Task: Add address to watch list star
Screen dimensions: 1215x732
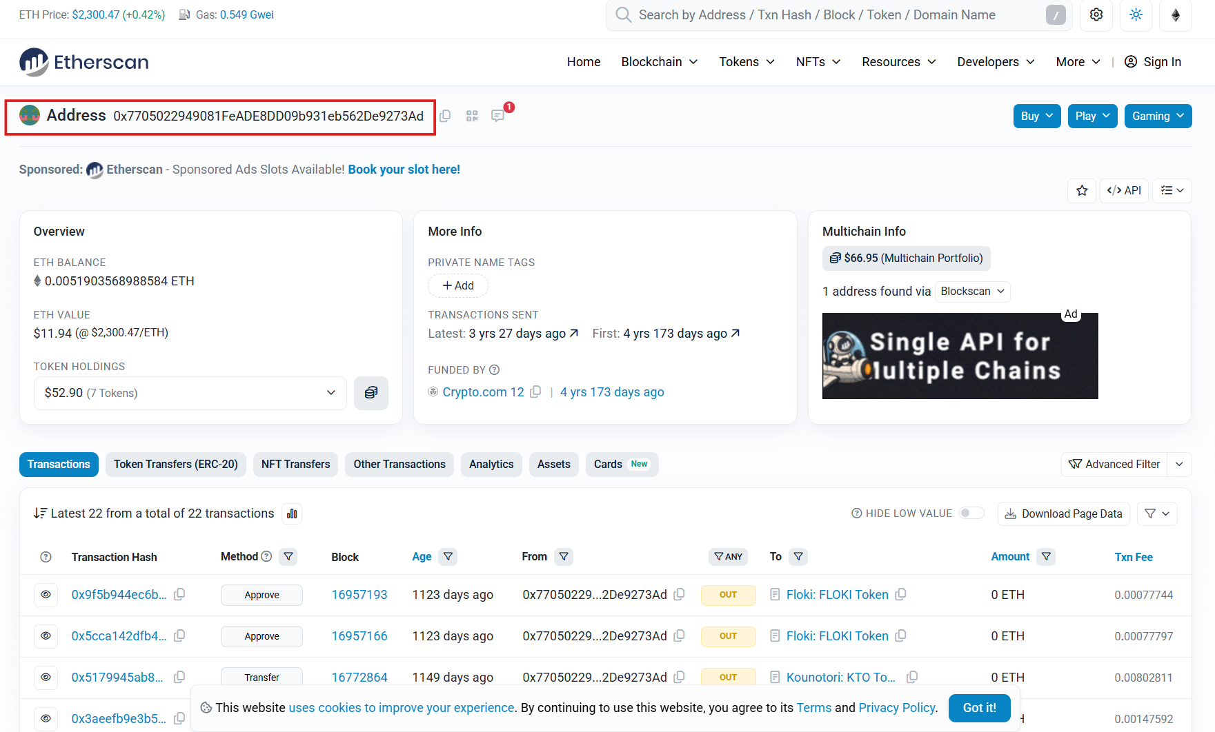Action: point(1082,190)
